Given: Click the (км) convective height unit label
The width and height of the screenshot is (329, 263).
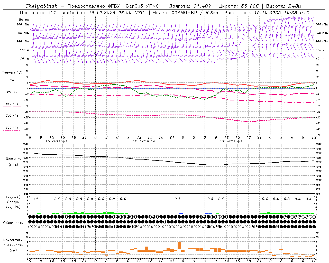Looking at the screenshot, I should [x=13, y=250].
